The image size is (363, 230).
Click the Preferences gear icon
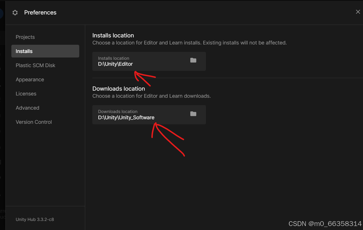pos(15,12)
